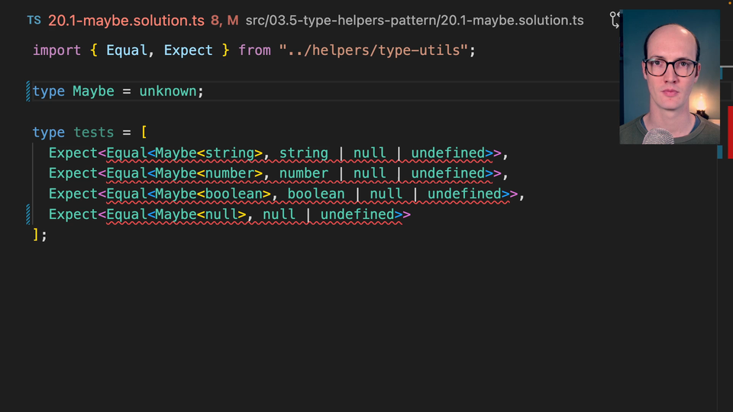The image size is (733, 412).
Task: Click the TS file type icon in the tab
Action: click(34, 21)
